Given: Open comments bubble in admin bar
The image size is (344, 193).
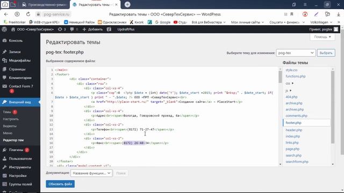Looking at the screenshot, I should coord(74,29).
